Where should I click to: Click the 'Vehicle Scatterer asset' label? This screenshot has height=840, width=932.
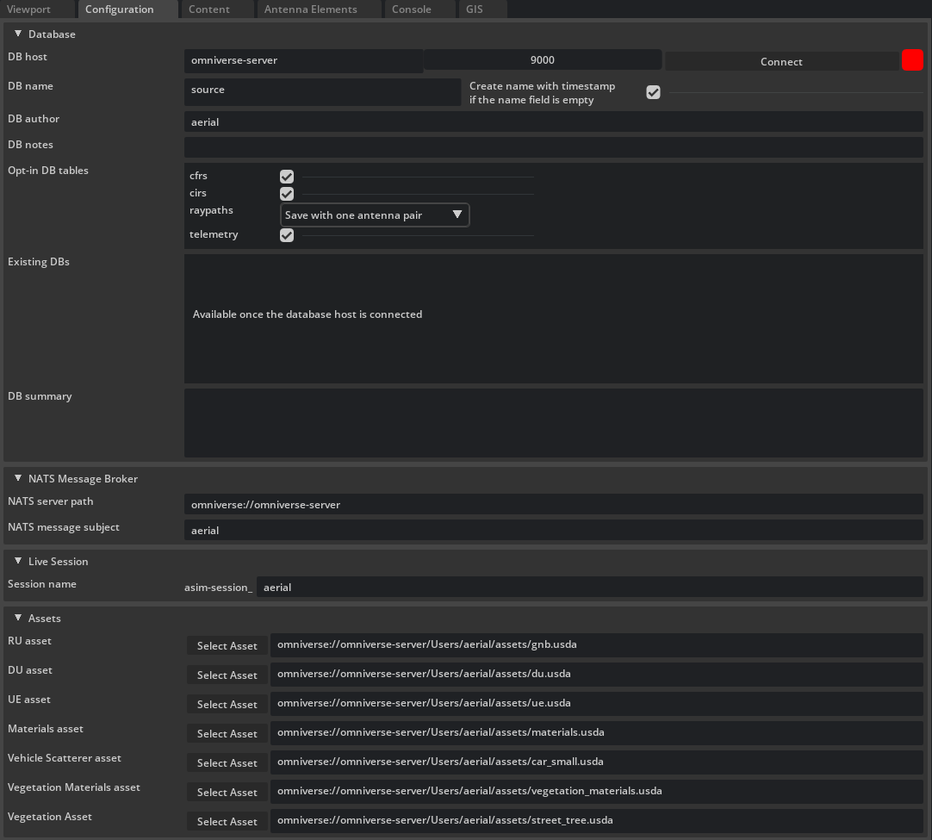(x=65, y=758)
